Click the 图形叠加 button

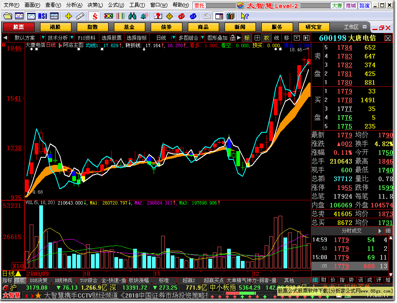click(x=217, y=38)
